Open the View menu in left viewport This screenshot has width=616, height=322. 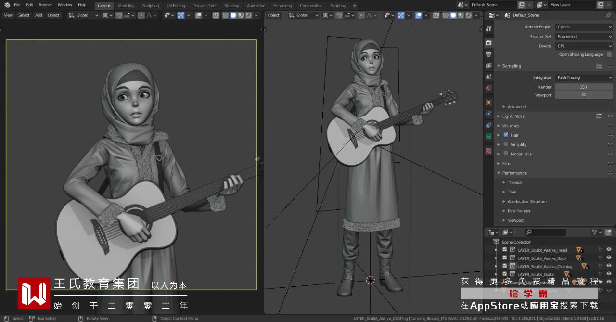[x=9, y=15]
